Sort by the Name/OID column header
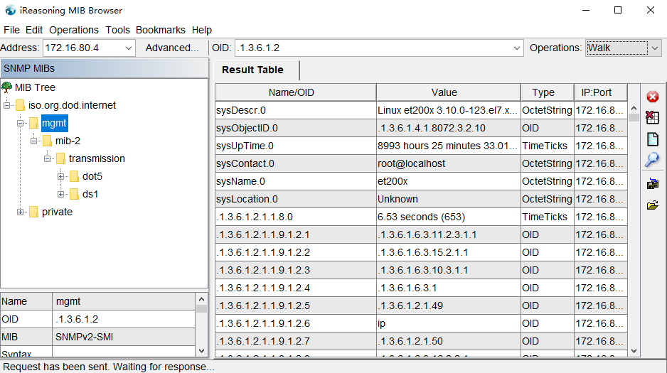The height and width of the screenshot is (373, 667). pos(296,92)
